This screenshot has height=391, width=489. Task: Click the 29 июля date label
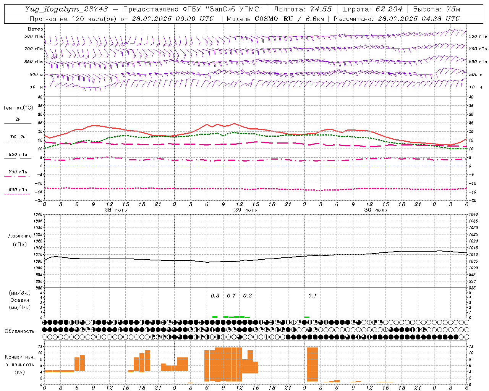click(x=246, y=210)
